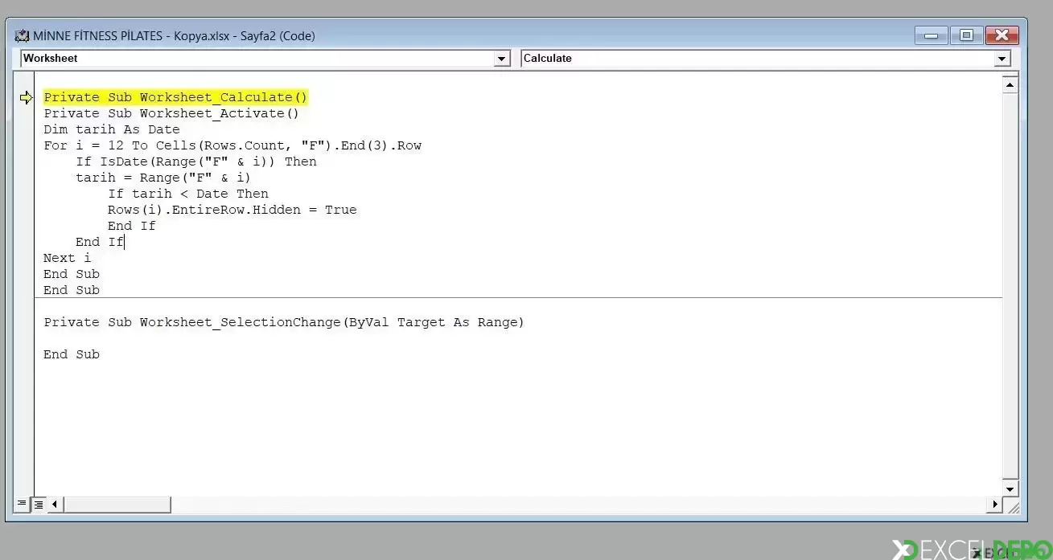Click the VBA code window icon in title bar
Screen dimensions: 1053x560
(x=22, y=35)
